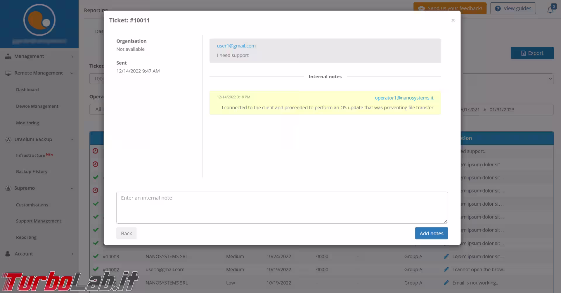Image resolution: width=561 pixels, height=293 pixels.
Task: Collapse the Supremo sidebar section
Action: pos(39,188)
